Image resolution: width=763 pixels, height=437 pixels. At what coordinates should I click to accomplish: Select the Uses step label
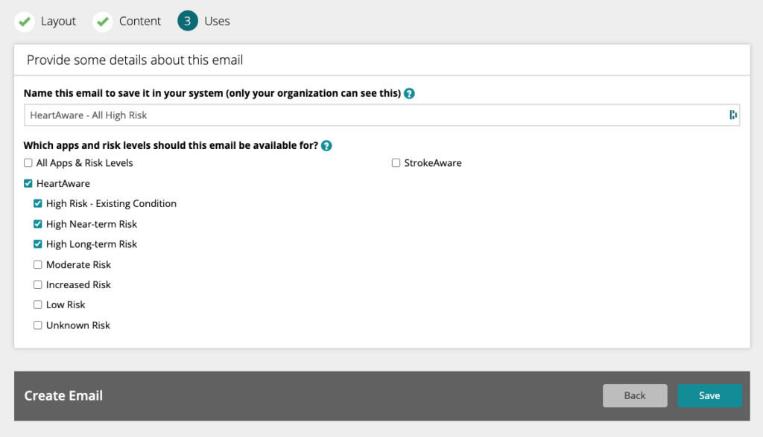217,22
